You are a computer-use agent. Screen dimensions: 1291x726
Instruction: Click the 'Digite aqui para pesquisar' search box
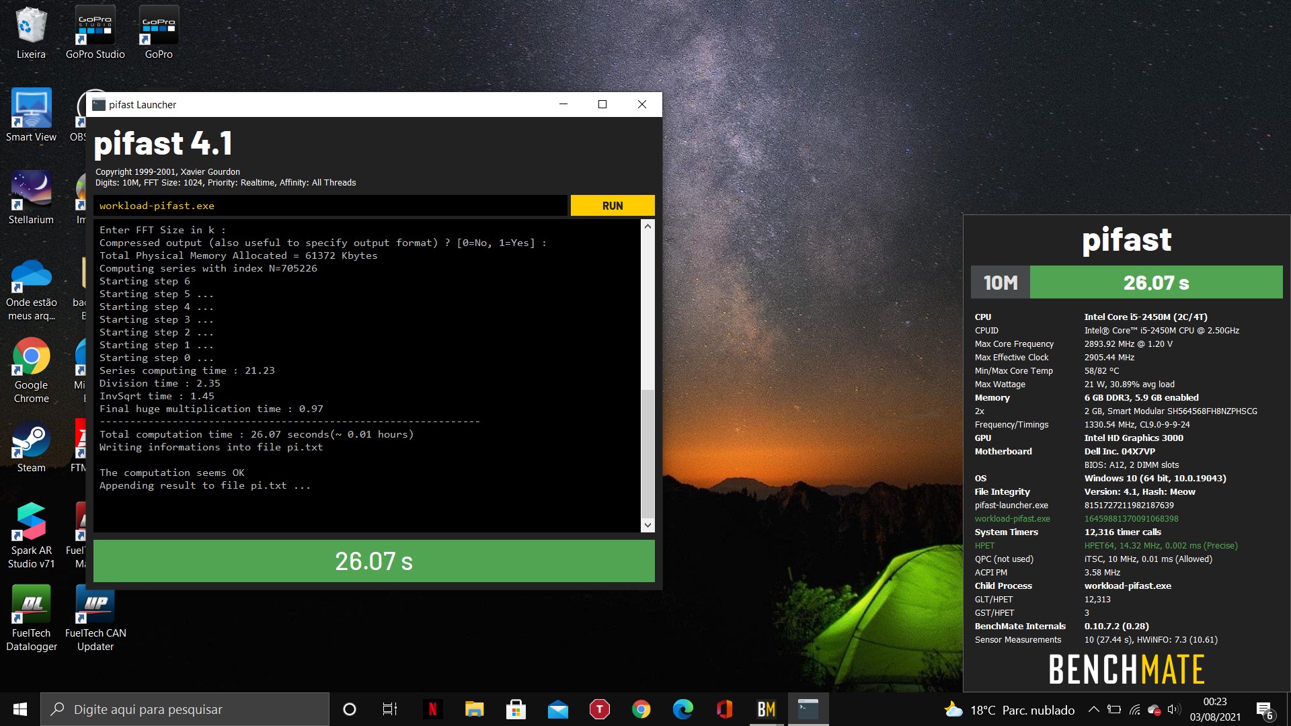click(x=185, y=709)
